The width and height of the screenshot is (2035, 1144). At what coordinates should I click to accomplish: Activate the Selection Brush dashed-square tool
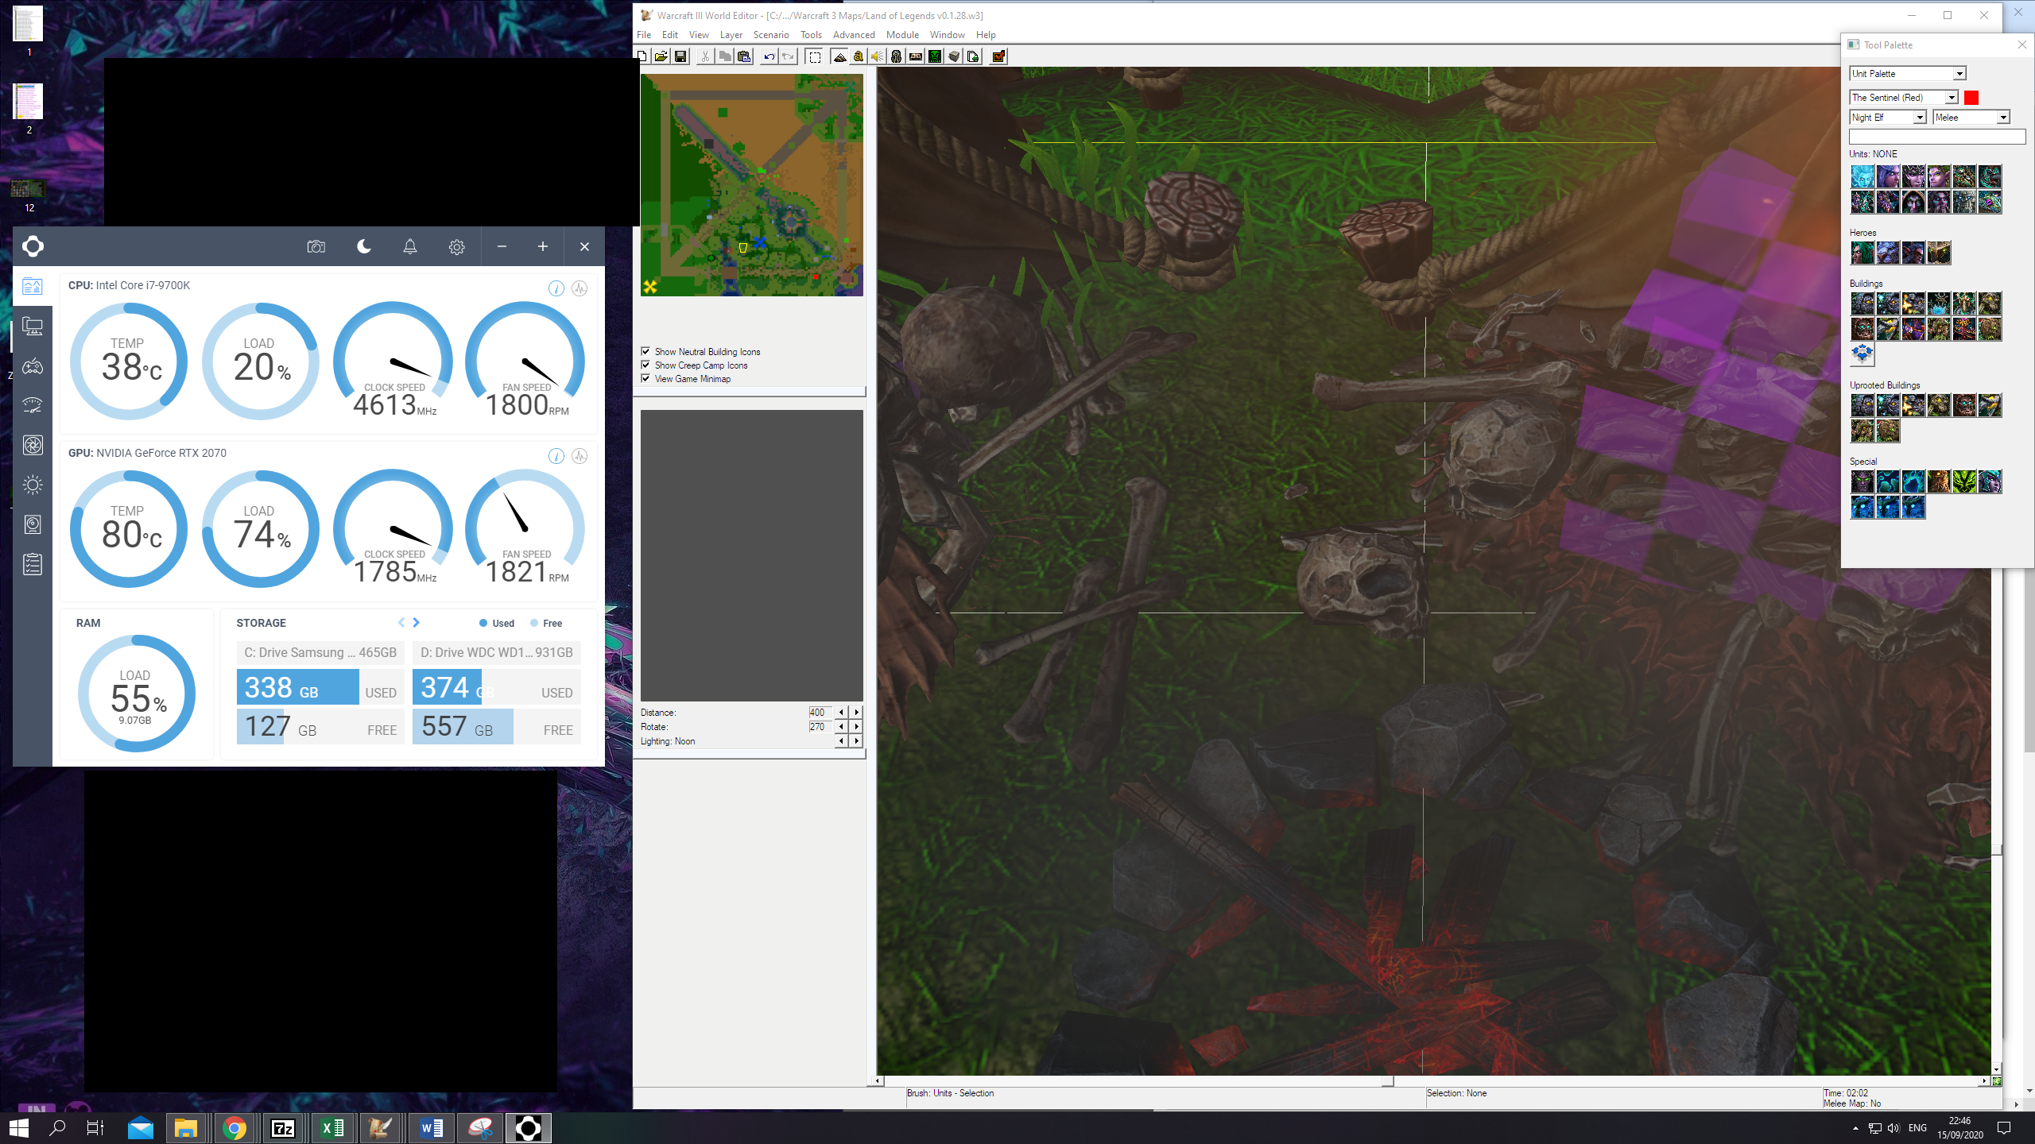814,56
